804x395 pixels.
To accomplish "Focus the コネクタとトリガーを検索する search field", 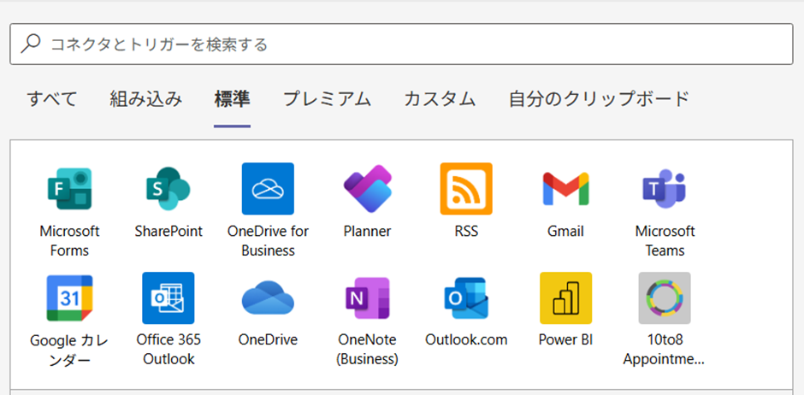I will [x=401, y=44].
